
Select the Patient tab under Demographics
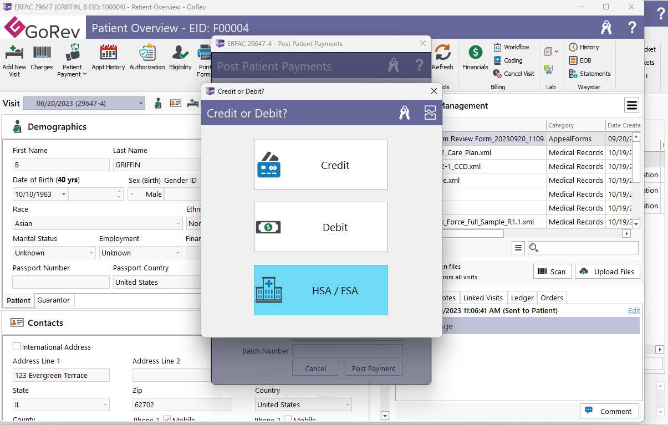[x=19, y=300]
